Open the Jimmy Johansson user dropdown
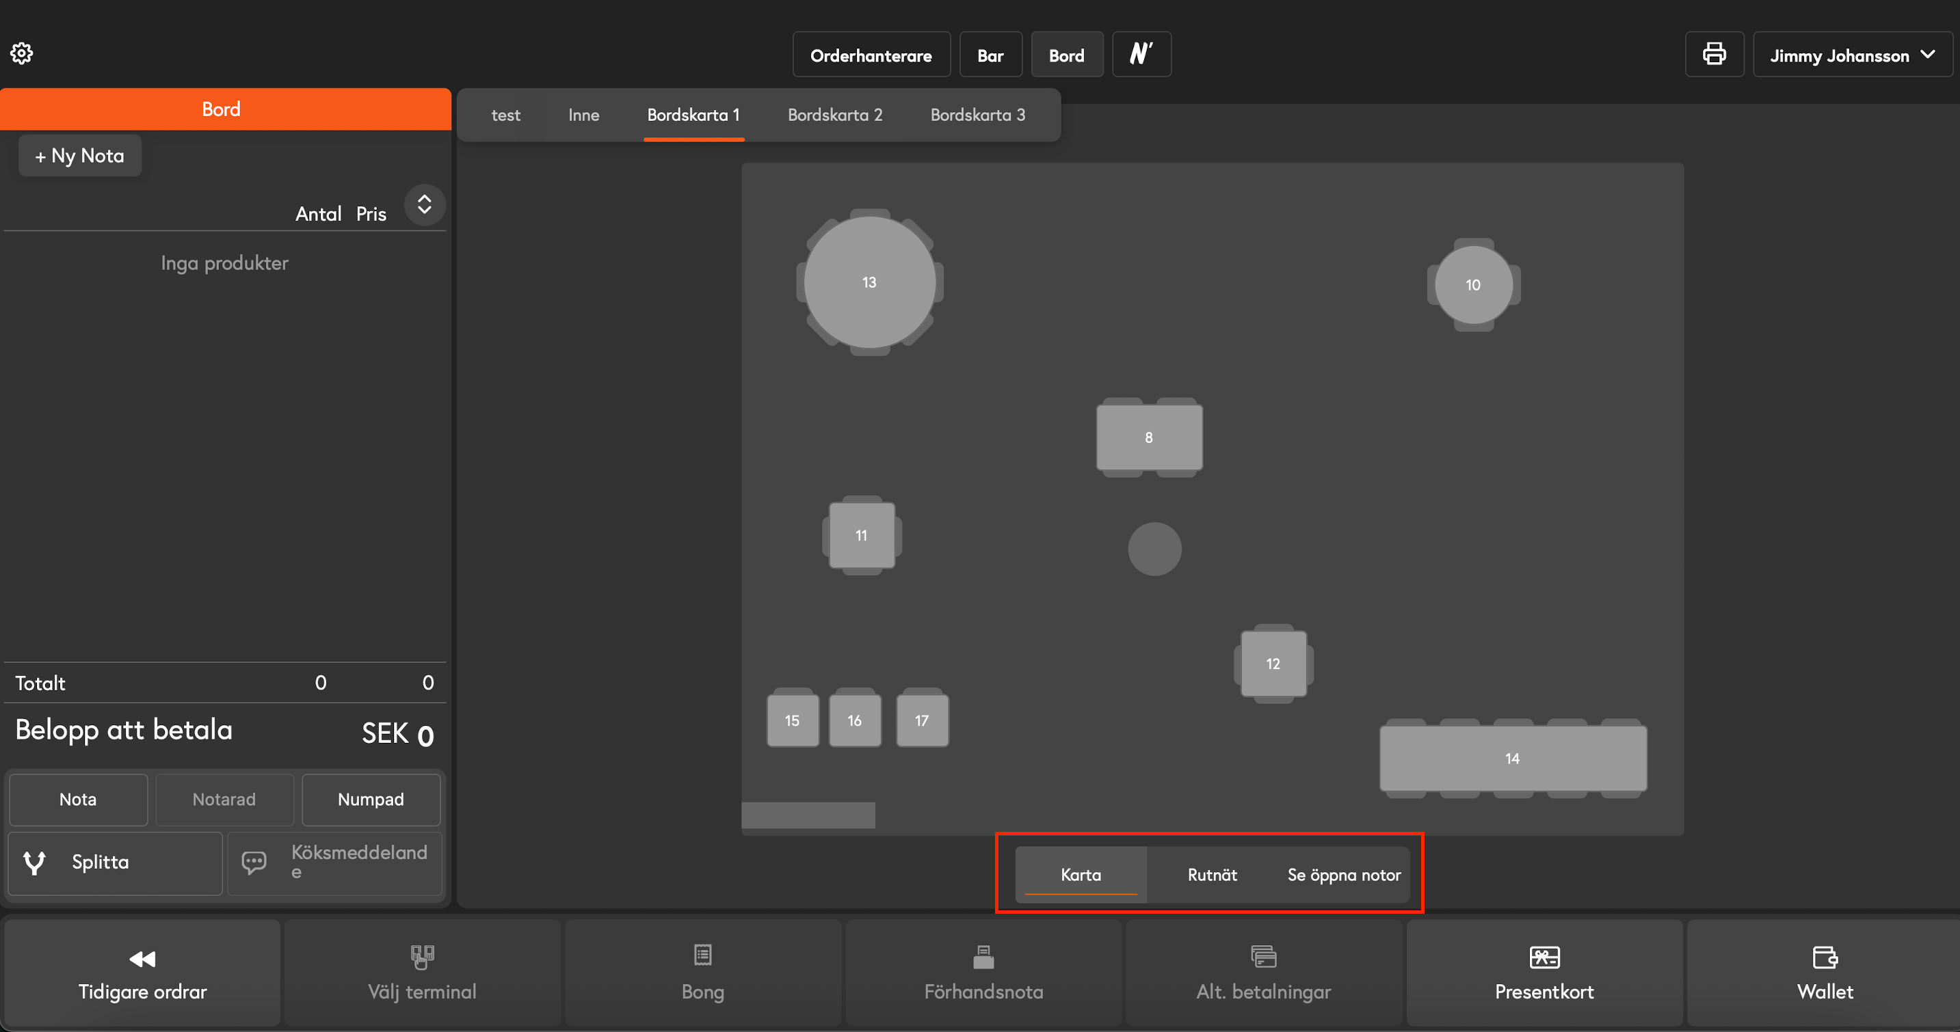The height and width of the screenshot is (1032, 1960). 1852,54
